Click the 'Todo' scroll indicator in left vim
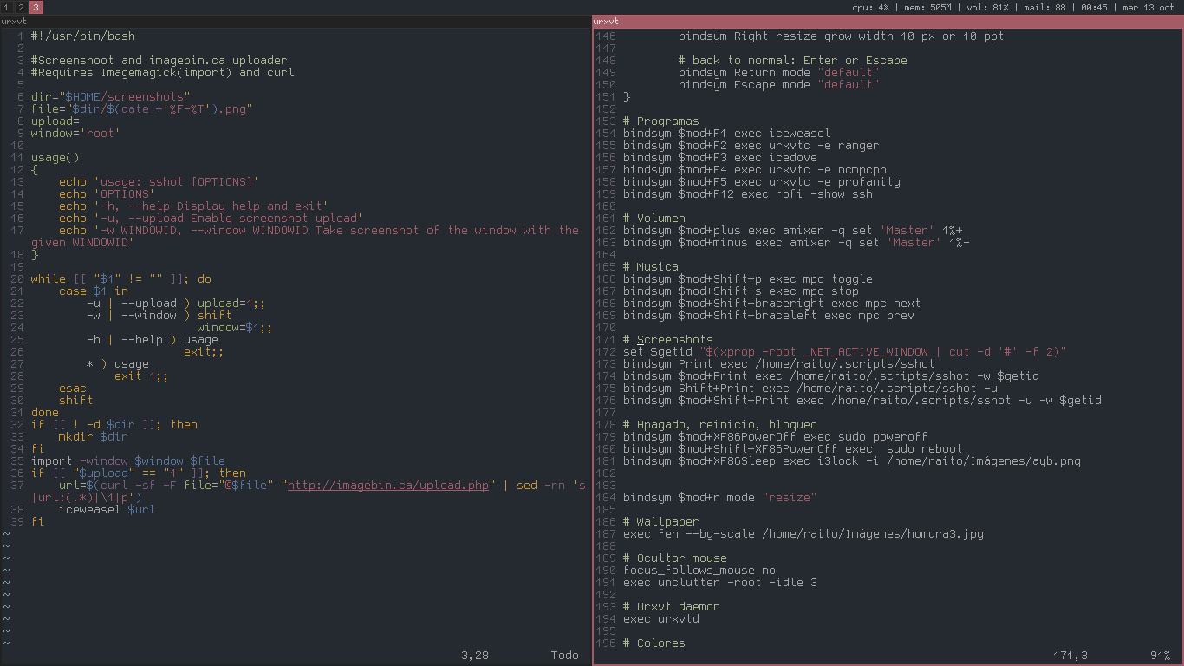Screen dimensions: 1184x666 564,656
